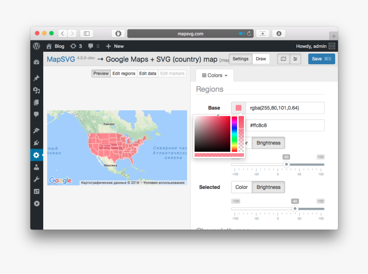Click the brightness slider handle at 20
The image size is (368, 274).
pos(286,164)
